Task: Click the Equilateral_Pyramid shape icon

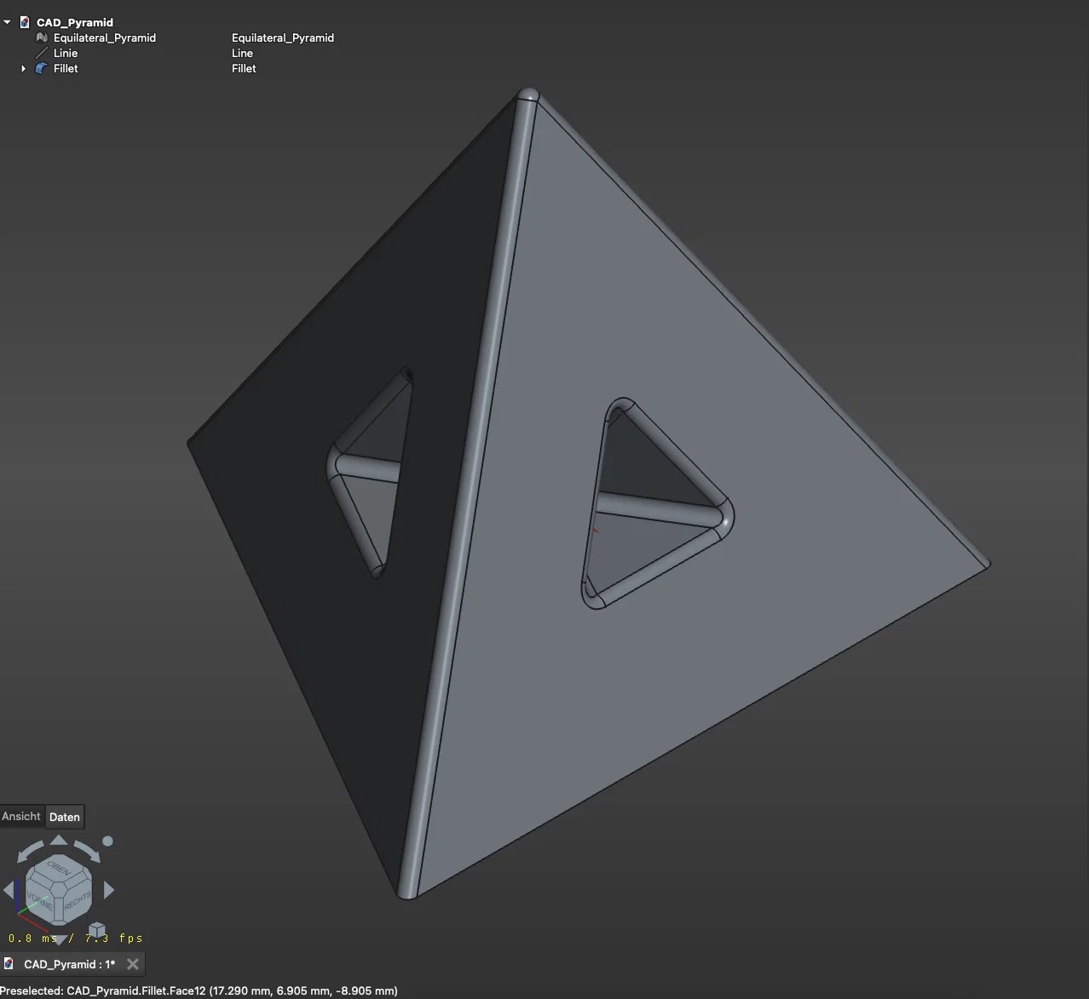Action: [42, 37]
